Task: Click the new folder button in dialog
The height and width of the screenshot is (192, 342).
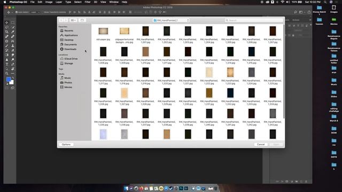Action: click(82, 20)
